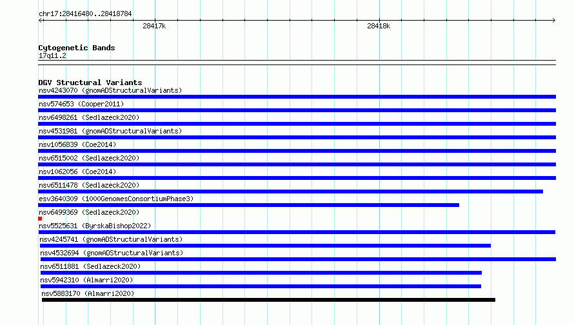Open the nsv4532694 gnomADStructuralVariants label
574x325 pixels.
(112, 253)
